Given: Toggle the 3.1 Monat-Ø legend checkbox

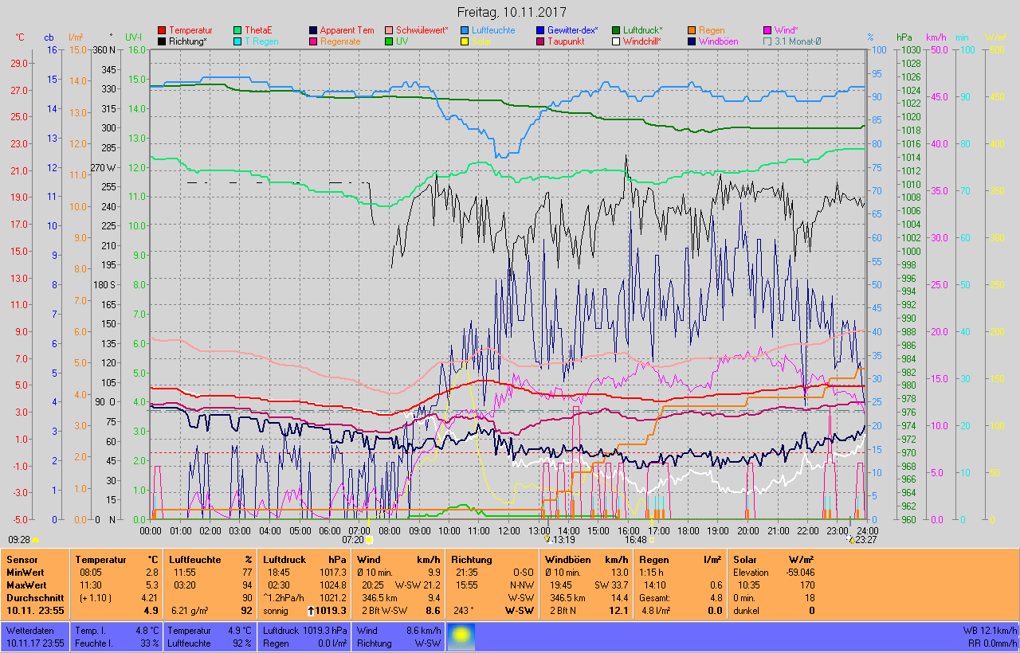Looking at the screenshot, I should 767,41.
